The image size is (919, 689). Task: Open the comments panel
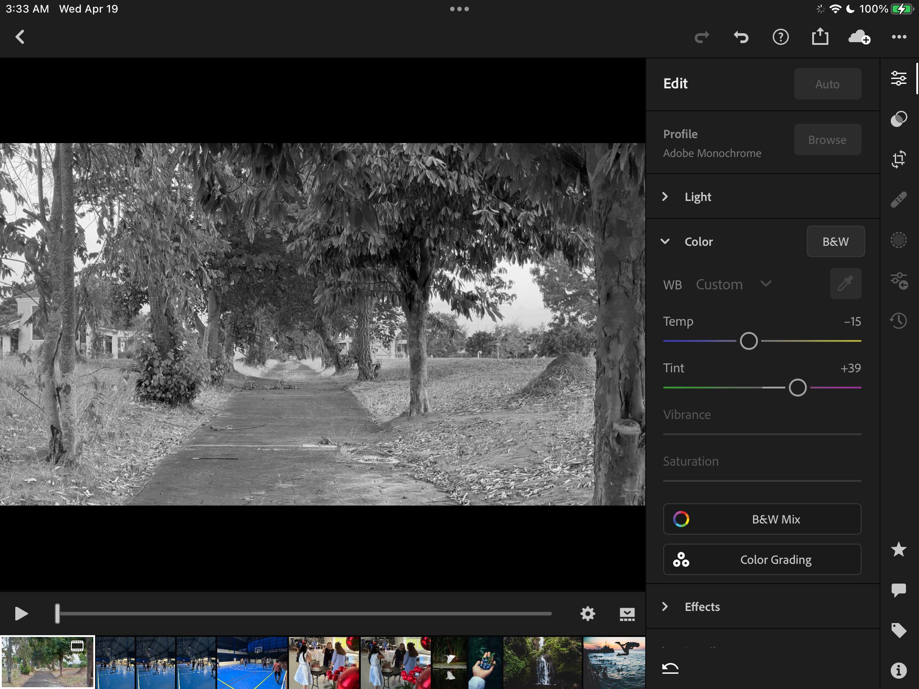click(x=899, y=590)
